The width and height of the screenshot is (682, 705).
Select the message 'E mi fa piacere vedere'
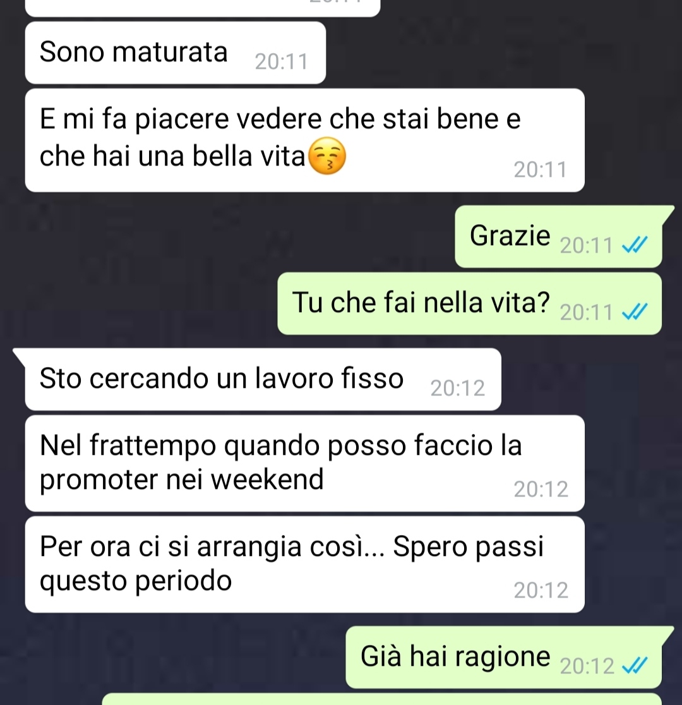click(305, 140)
